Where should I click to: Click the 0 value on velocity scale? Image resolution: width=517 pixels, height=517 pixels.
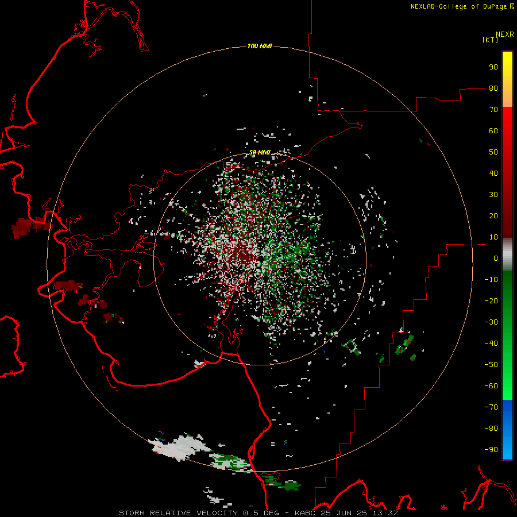point(496,258)
